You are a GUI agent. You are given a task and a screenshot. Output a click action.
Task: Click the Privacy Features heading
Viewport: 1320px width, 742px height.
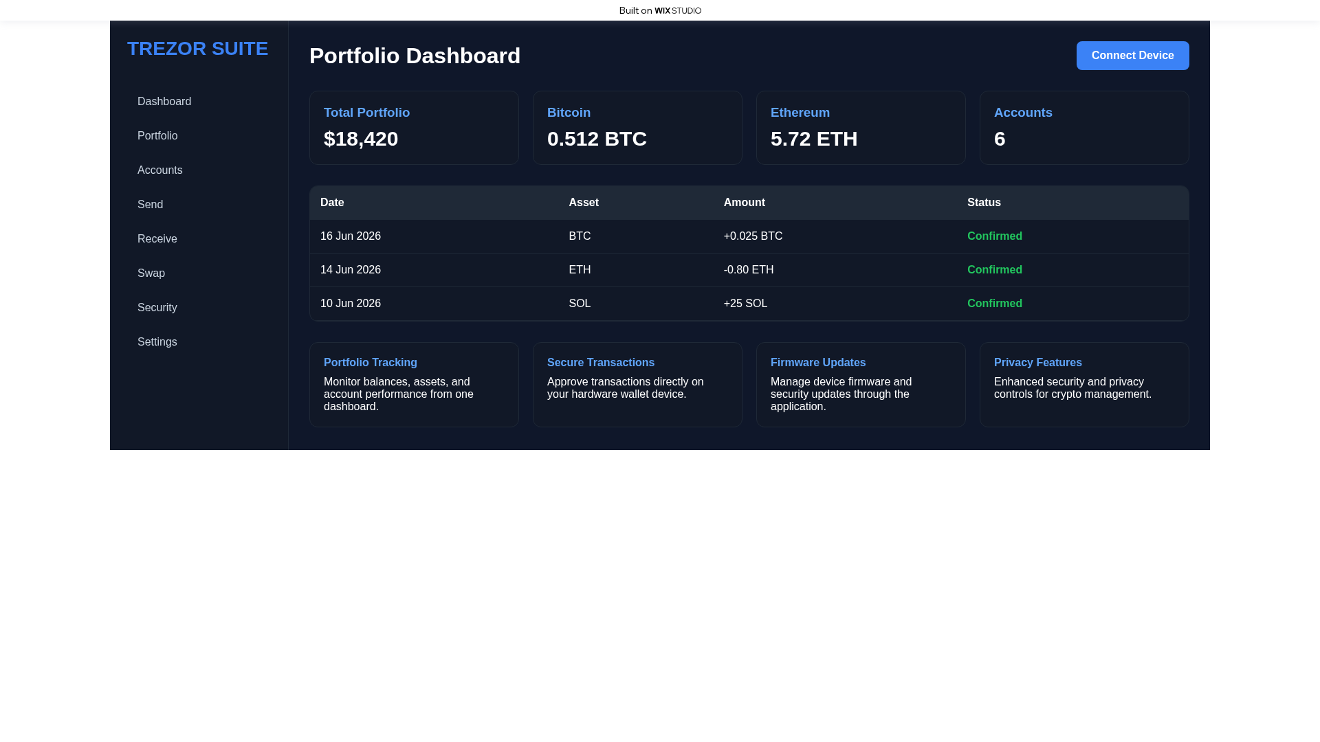(1038, 363)
